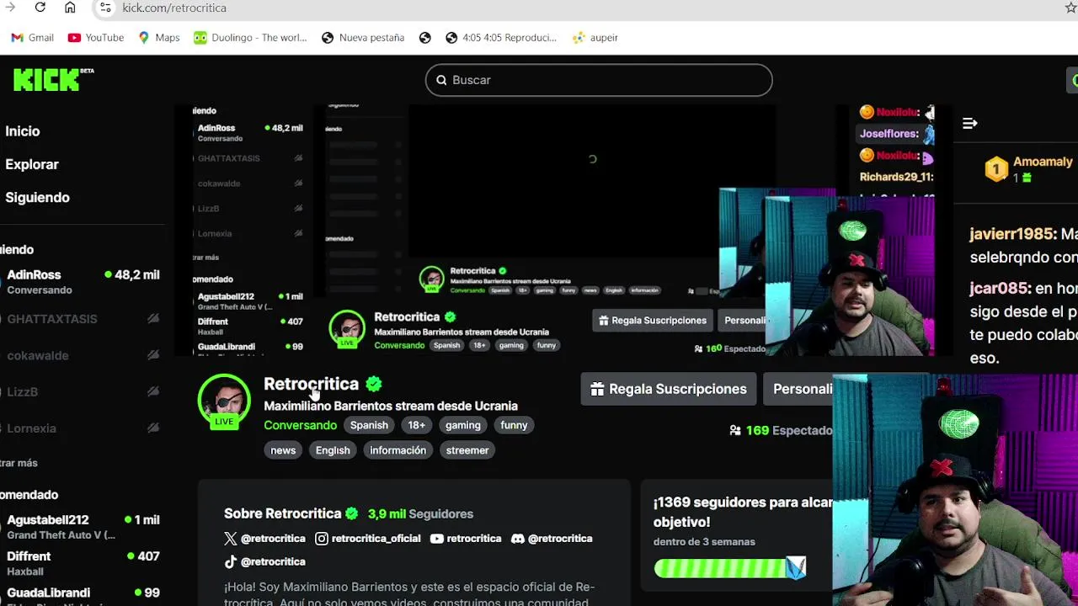Click javierr1985 username in chat
Viewport: 1078px width, 606px height.
coord(1012,234)
